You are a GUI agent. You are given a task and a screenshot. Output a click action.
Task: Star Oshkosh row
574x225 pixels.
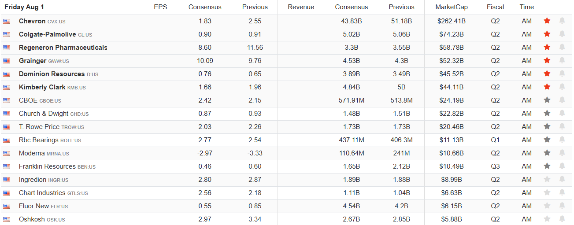pyautogui.click(x=547, y=219)
